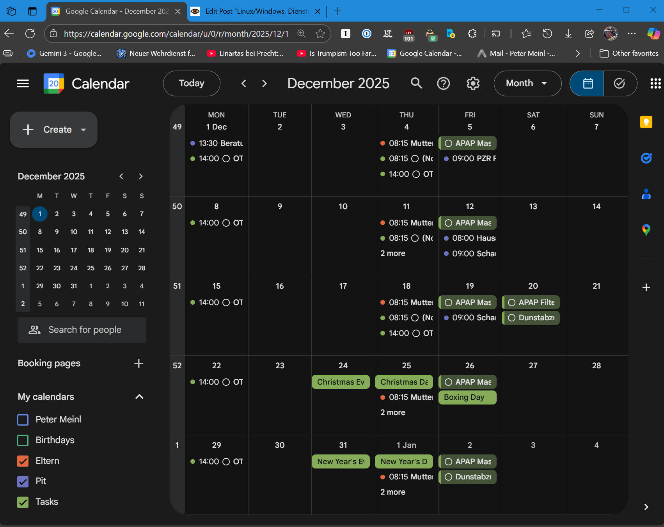Open Google Maps in side panel
The width and height of the screenshot is (664, 527).
646,230
